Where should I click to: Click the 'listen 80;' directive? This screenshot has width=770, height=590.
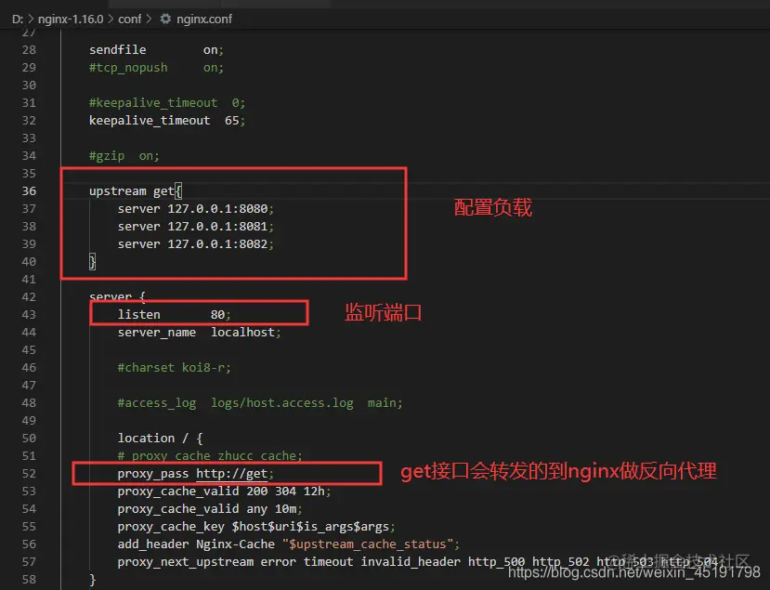click(x=175, y=314)
